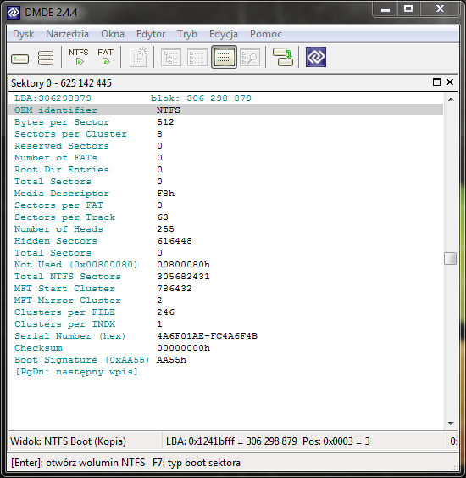
Task: Select the MFT Start Cluster row
Action: (x=225, y=289)
